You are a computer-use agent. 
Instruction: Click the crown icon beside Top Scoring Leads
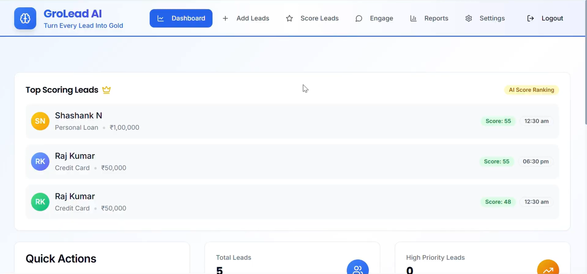pos(106,90)
